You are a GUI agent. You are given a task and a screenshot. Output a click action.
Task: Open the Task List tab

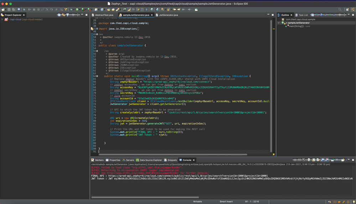(x=303, y=15)
